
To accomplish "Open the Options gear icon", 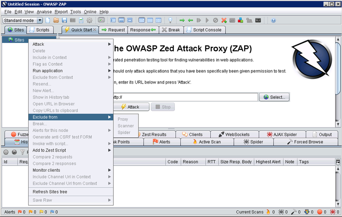I will (89, 20).
